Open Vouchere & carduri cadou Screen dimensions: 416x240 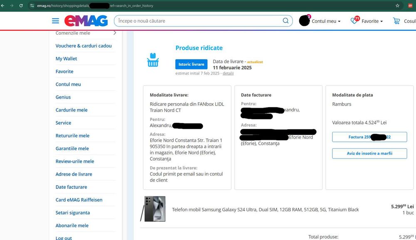tap(84, 46)
